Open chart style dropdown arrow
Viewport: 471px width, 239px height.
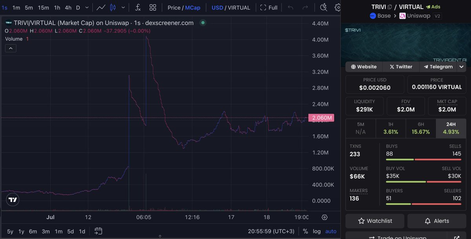pos(124,7)
